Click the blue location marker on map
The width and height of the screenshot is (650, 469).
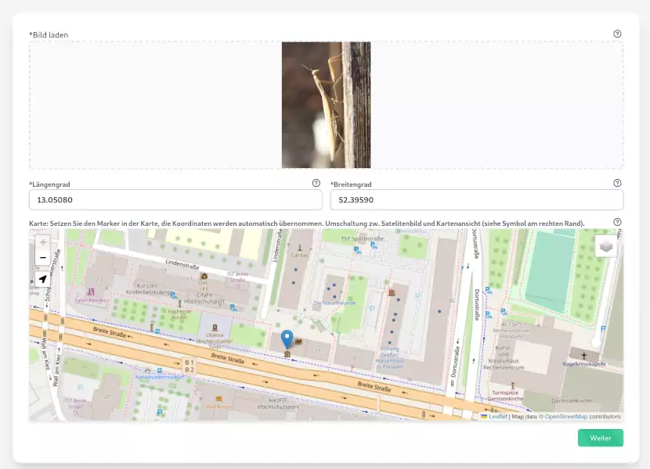(x=287, y=339)
